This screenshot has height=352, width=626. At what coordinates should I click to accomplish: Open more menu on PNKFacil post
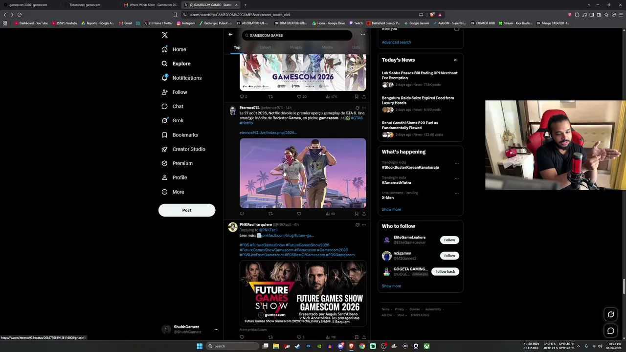363,225
